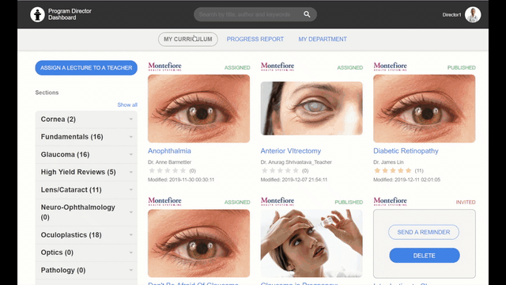This screenshot has height=285, width=506.
Task: Expand the Oculoplastics (18) section arrow
Action: coord(131,235)
